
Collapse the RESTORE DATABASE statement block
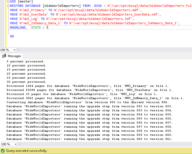[x=8, y=6]
